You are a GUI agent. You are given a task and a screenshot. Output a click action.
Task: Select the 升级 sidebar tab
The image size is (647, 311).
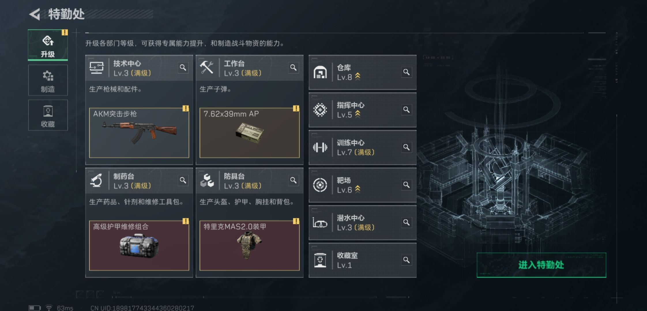click(x=48, y=45)
